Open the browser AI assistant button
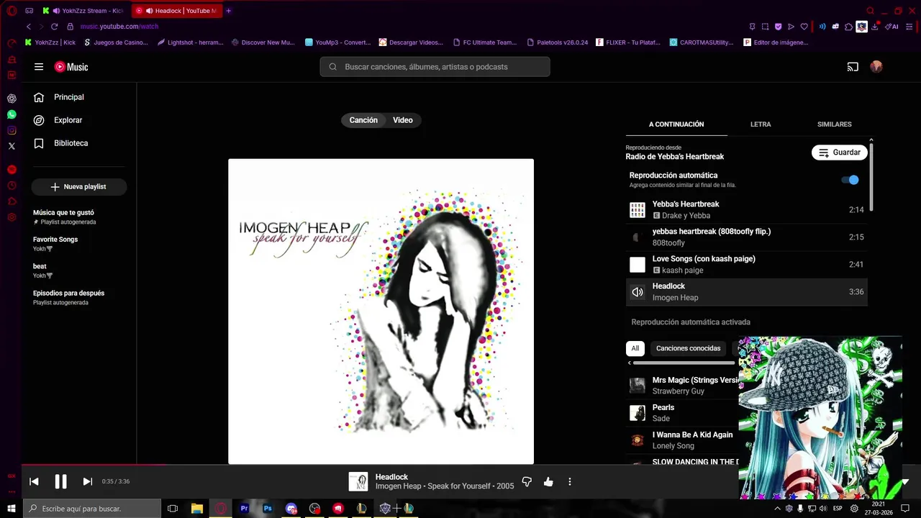Viewport: 921px width, 518px height. (892, 27)
